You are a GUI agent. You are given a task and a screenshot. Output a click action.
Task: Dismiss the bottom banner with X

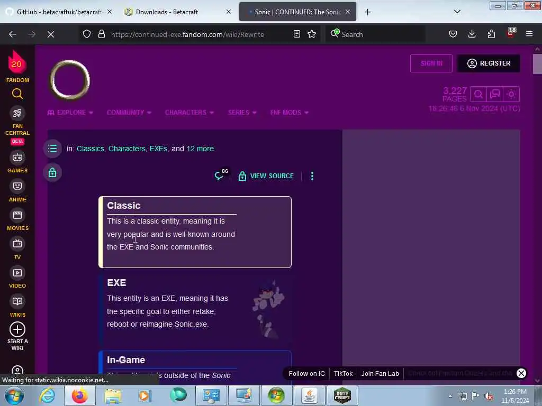pyautogui.click(x=521, y=373)
